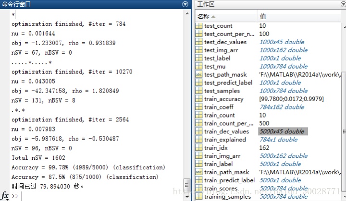346x201 pixels.
Task: Click the [99.7800;0.0172;0.9979] value
Action: pos(292,99)
